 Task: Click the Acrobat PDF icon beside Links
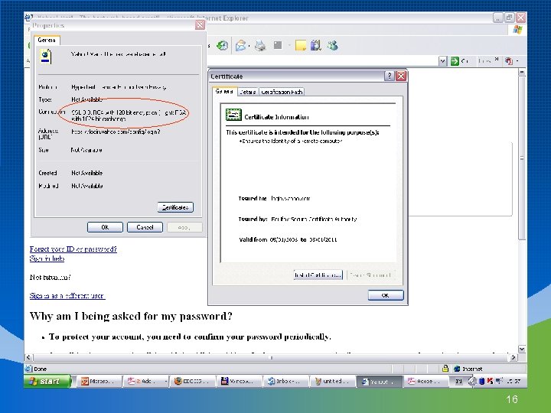508,61
